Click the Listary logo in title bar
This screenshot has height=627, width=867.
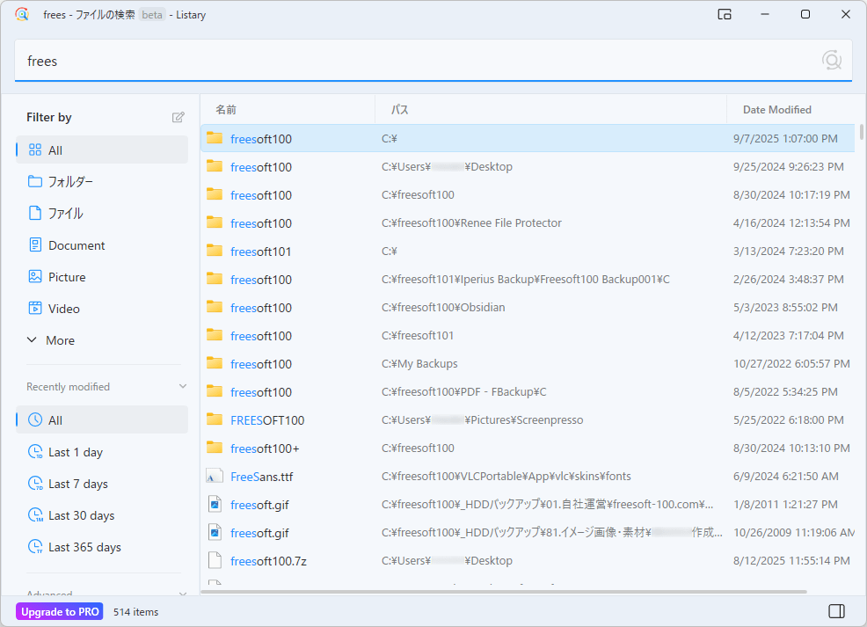click(x=22, y=14)
